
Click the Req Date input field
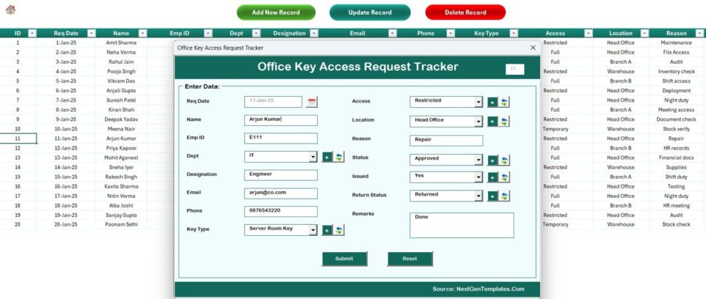tap(273, 102)
